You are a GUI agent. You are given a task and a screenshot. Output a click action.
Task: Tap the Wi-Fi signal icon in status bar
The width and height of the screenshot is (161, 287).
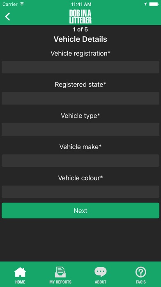click(22, 4)
